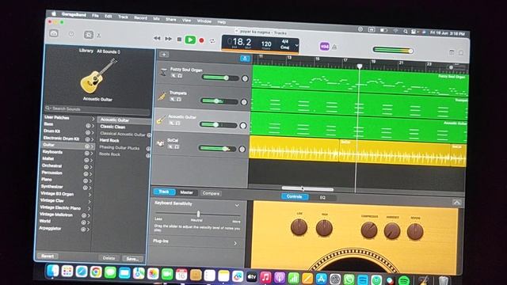Click the Rewind transport button
This screenshot has height=285, width=507.
(157, 39)
